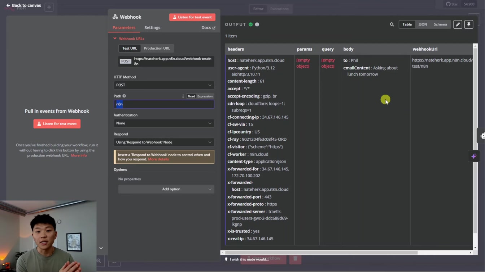Click the red Listen for test event button in Webhook header
The image size is (485, 272).
[x=192, y=17]
